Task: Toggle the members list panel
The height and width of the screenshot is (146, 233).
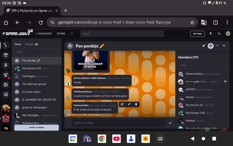Action: [210, 46]
